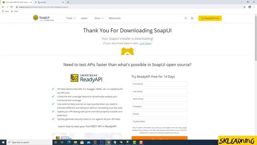Image resolution: width=257 pixels, height=145 pixels.
Task: Click into the Company field
Action: [x=159, y=106]
